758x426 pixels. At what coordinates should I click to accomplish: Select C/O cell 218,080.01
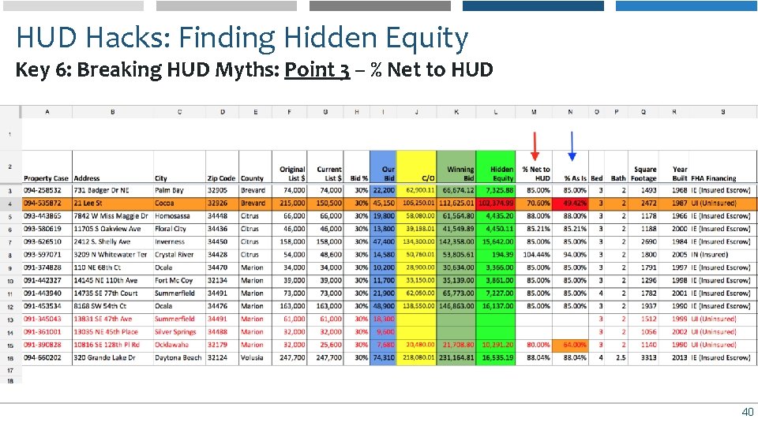click(x=416, y=358)
